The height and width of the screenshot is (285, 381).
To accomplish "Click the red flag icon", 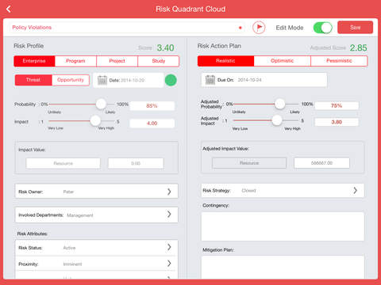I will 259,28.
